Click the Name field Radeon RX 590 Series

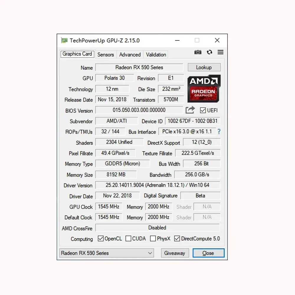(x=139, y=67)
